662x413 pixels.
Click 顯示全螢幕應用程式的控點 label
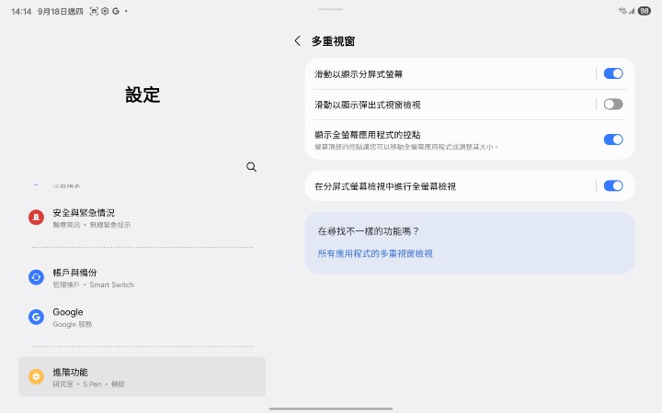click(x=367, y=135)
